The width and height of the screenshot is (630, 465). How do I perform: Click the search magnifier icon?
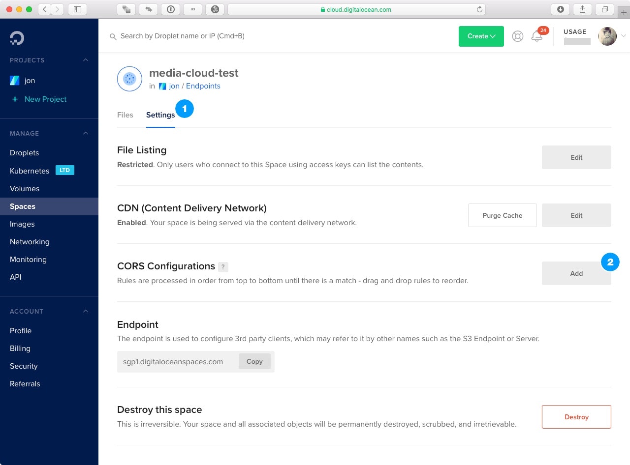tap(113, 36)
